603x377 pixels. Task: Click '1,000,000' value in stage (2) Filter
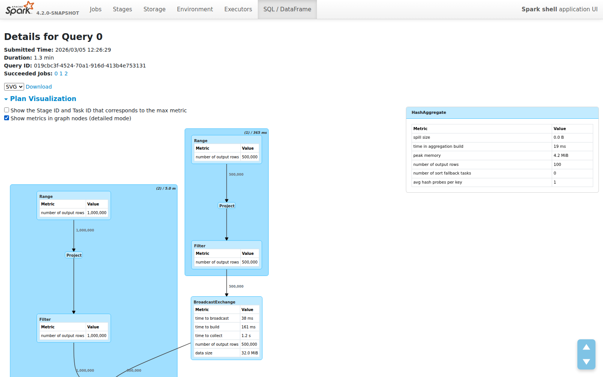(x=97, y=336)
